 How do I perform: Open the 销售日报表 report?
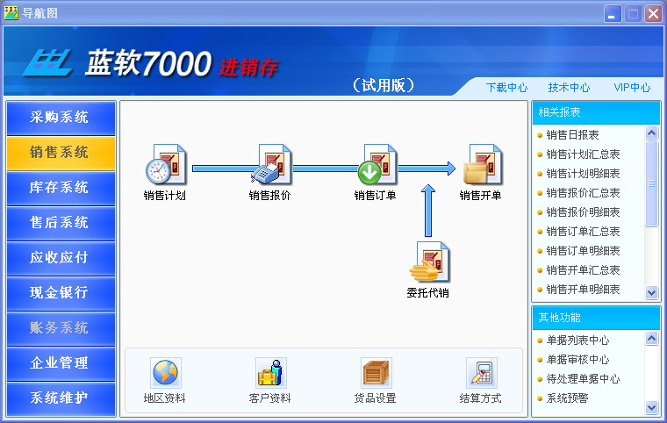(x=572, y=135)
